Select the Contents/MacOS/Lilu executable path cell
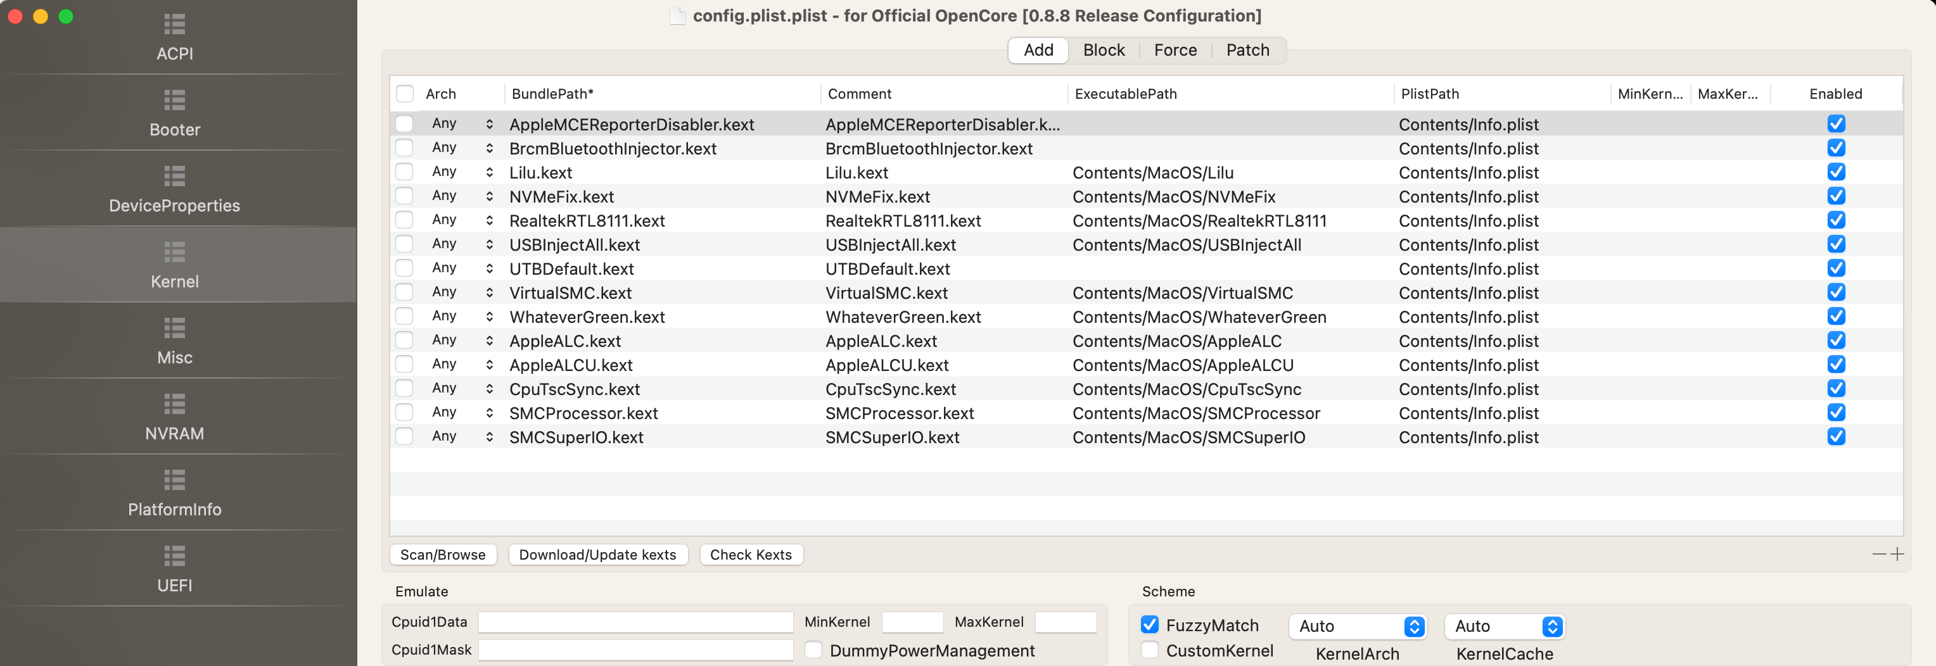This screenshot has height=666, width=1936. (1152, 173)
